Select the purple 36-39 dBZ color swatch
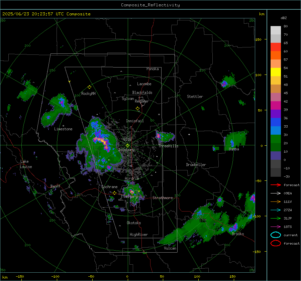The width and height of the screenshot is (301, 281). [x=276, y=114]
